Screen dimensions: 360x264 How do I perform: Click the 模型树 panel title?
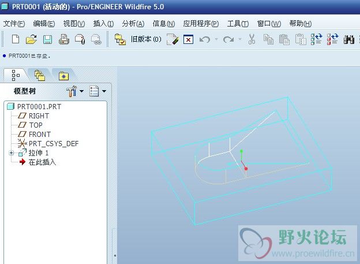(x=25, y=91)
